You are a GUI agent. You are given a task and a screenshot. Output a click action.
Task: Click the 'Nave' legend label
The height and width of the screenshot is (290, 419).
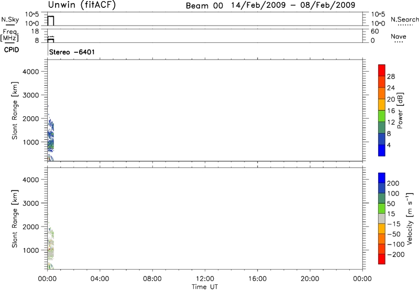click(x=399, y=37)
